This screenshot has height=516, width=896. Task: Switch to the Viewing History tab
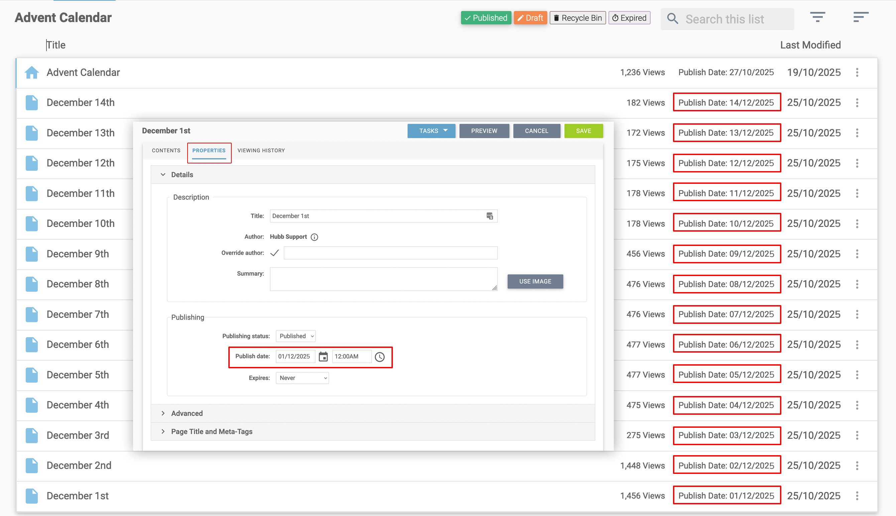[261, 151]
